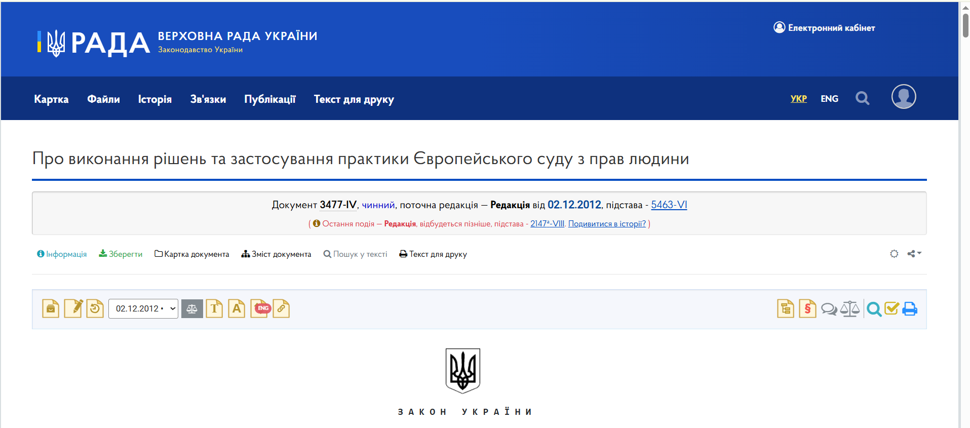Click Зберегти to download document
The width and height of the screenshot is (970, 428).
point(121,254)
